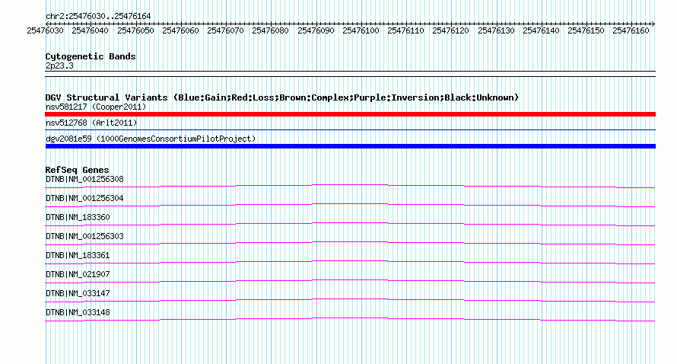Click the magenta gene line under NM_001256308
This screenshot has height=364, width=677.
[x=350, y=186]
